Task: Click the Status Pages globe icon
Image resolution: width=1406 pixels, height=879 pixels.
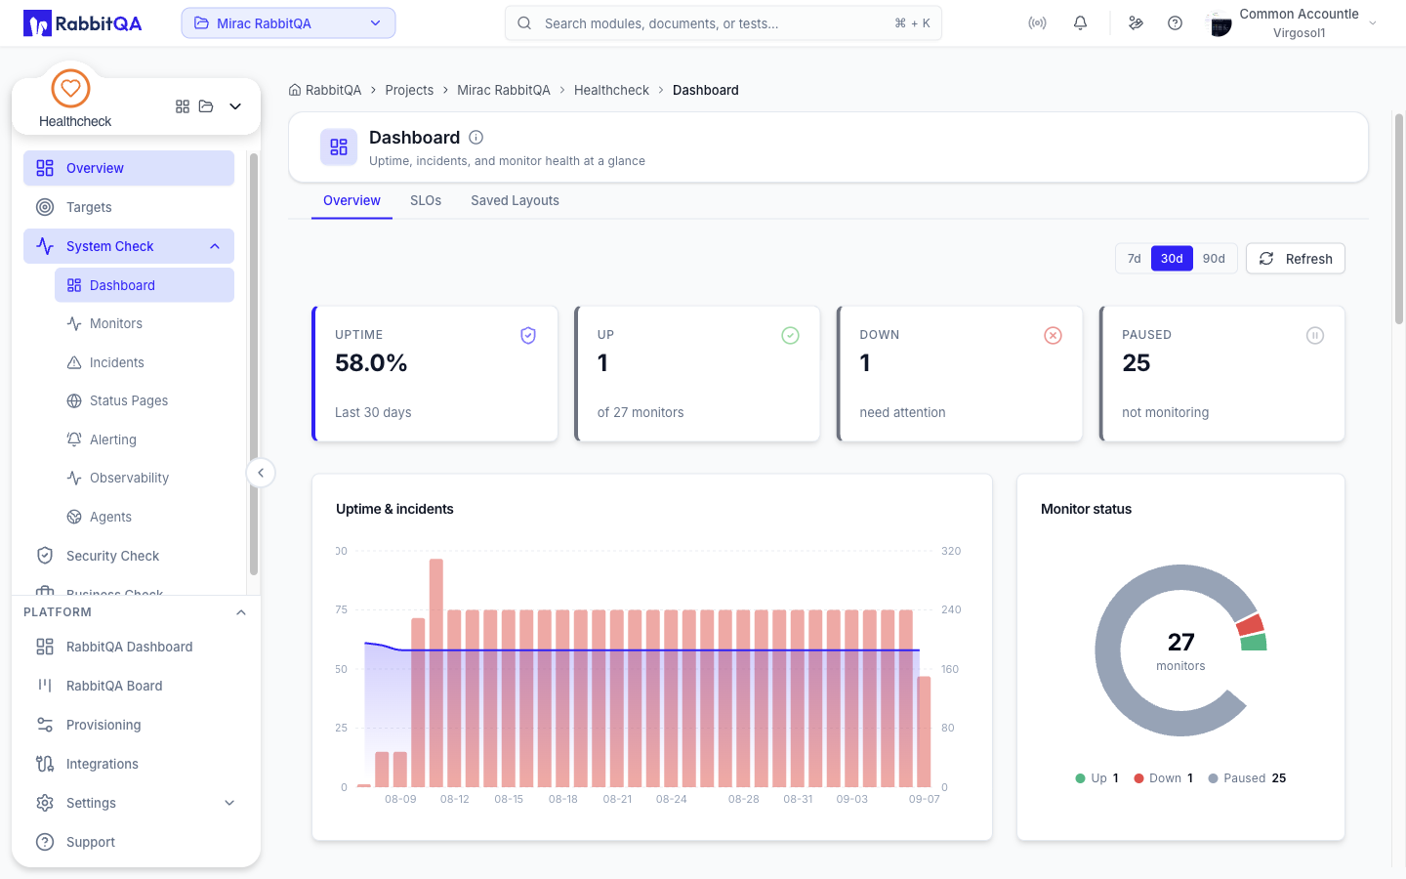Action: 74,400
